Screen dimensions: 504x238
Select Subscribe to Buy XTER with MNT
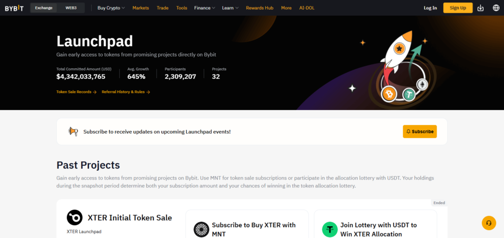pos(253,229)
